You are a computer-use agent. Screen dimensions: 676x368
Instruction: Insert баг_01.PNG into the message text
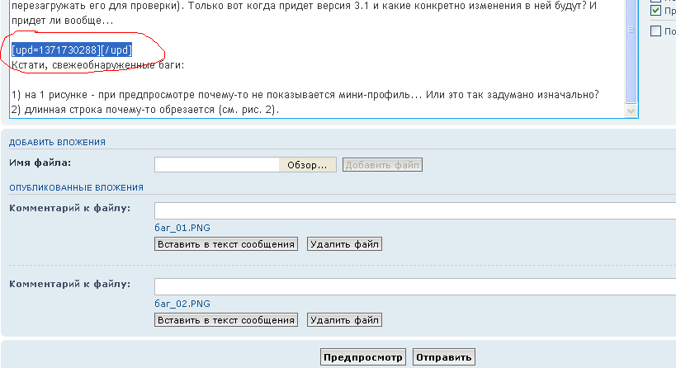click(226, 244)
